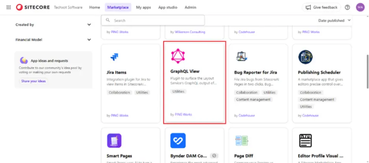Open the MA user avatar menu
Image resolution: width=369 pixels, height=163 pixels.
tap(360, 7)
